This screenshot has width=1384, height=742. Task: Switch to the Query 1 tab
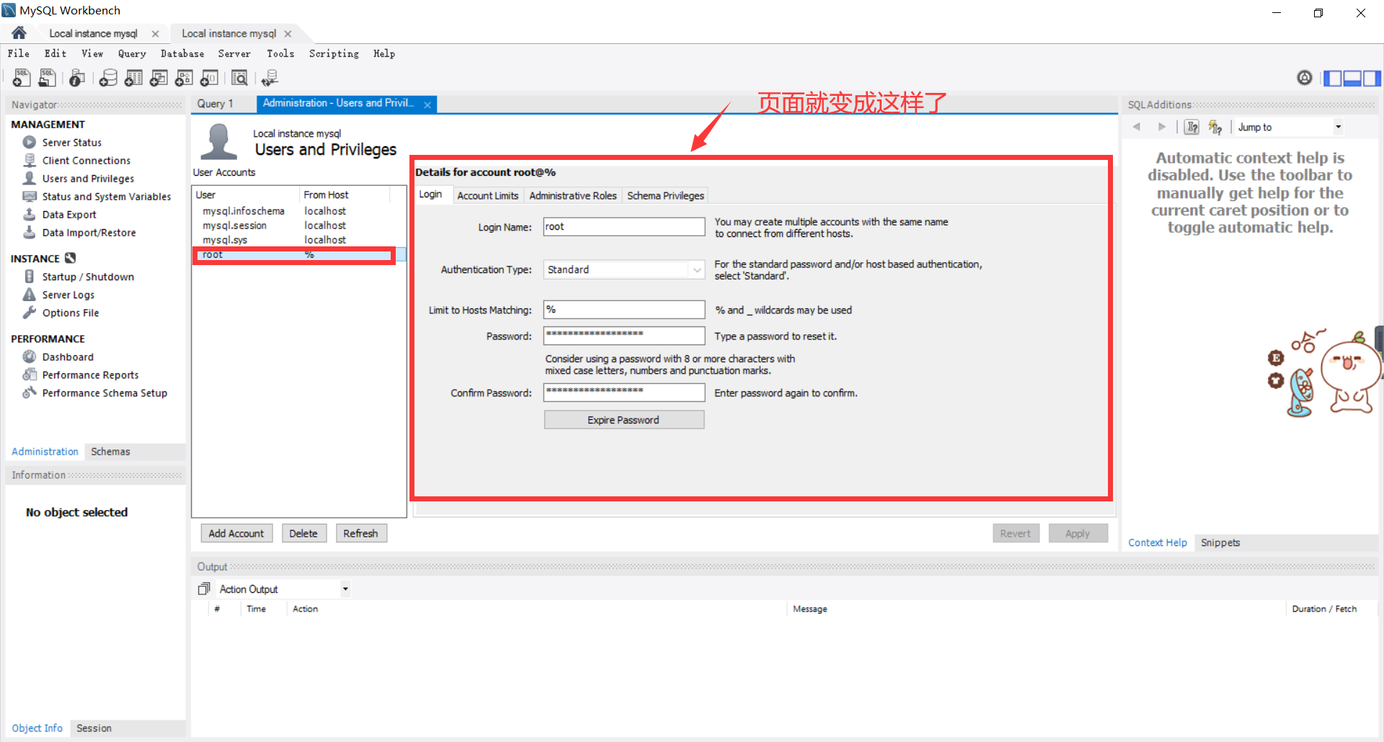coord(216,104)
